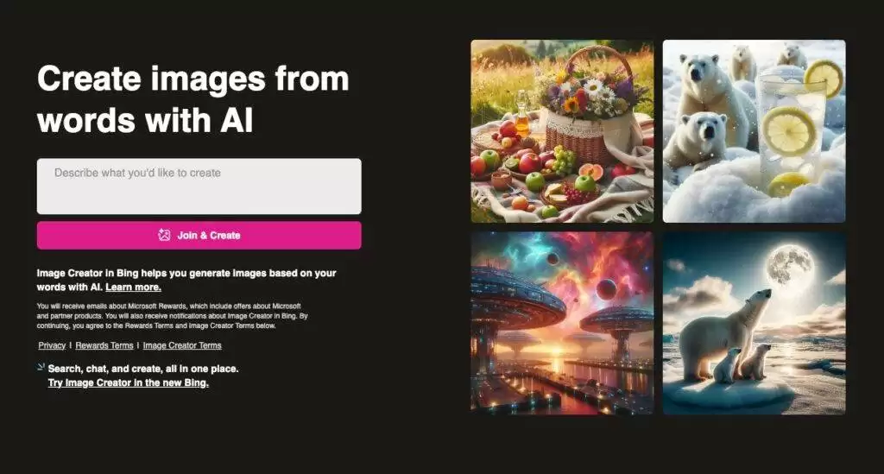Image resolution: width=884 pixels, height=474 pixels.
Task: Open the polar bears with lemonade thumbnail
Action: (x=754, y=130)
